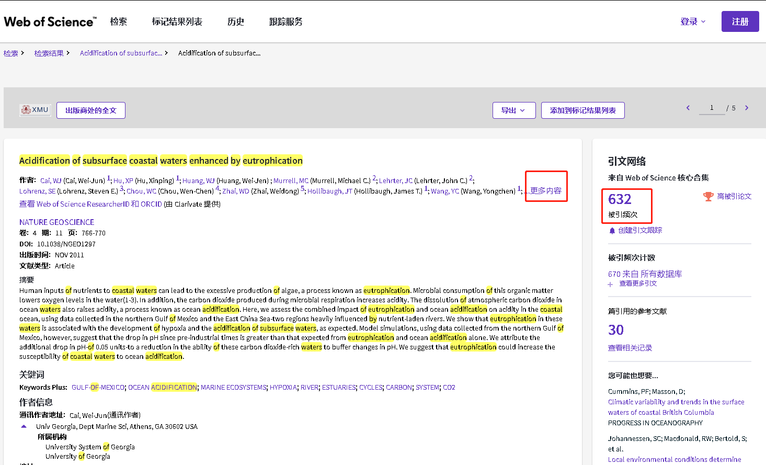The height and width of the screenshot is (465, 766).
Task: Click keyword HYPOXIA
Action: 283,388
